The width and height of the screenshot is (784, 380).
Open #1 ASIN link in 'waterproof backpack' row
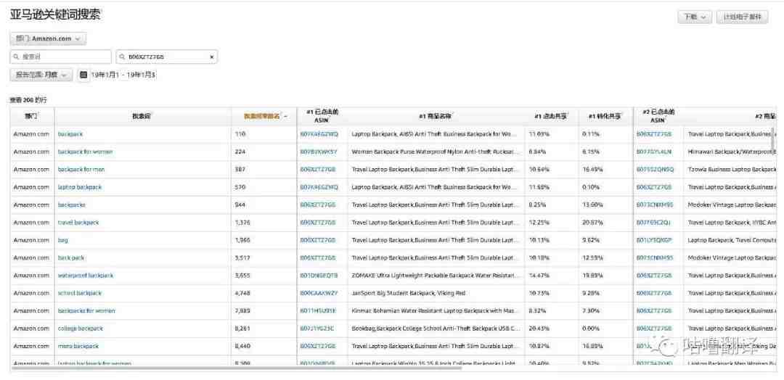click(x=319, y=275)
